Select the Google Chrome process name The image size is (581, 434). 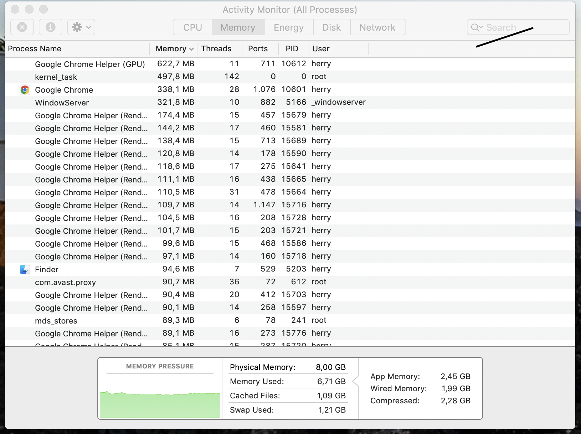[x=64, y=90]
